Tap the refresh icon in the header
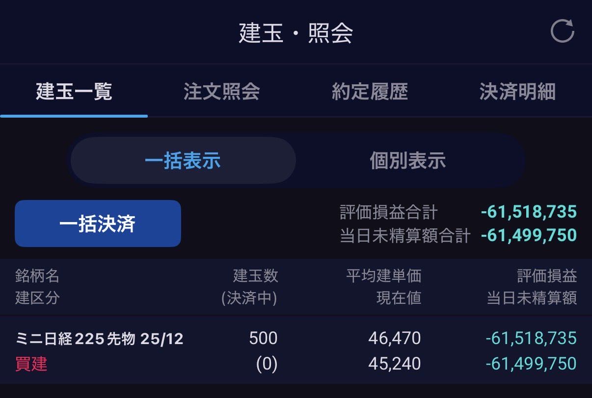 click(x=562, y=31)
